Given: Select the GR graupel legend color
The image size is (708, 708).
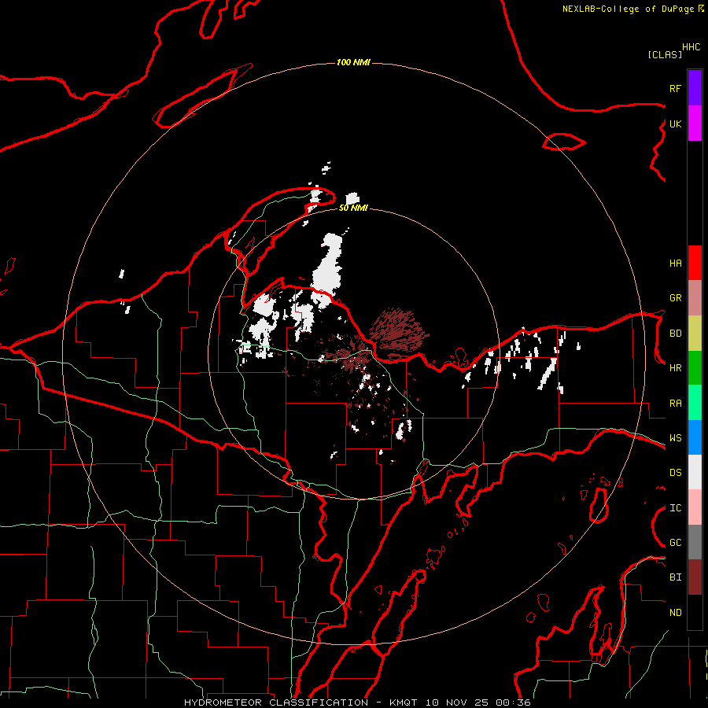Looking at the screenshot, I should pos(695,297).
